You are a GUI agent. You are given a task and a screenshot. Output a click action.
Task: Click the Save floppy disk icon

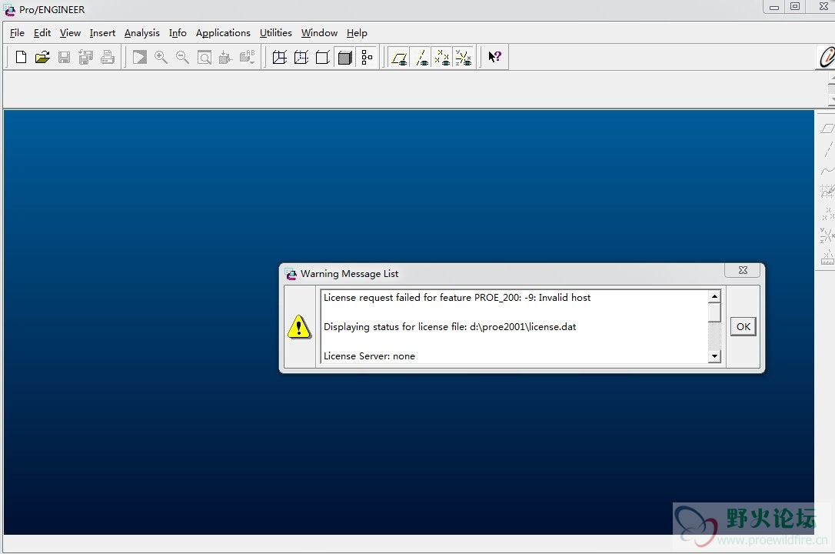pyautogui.click(x=64, y=57)
